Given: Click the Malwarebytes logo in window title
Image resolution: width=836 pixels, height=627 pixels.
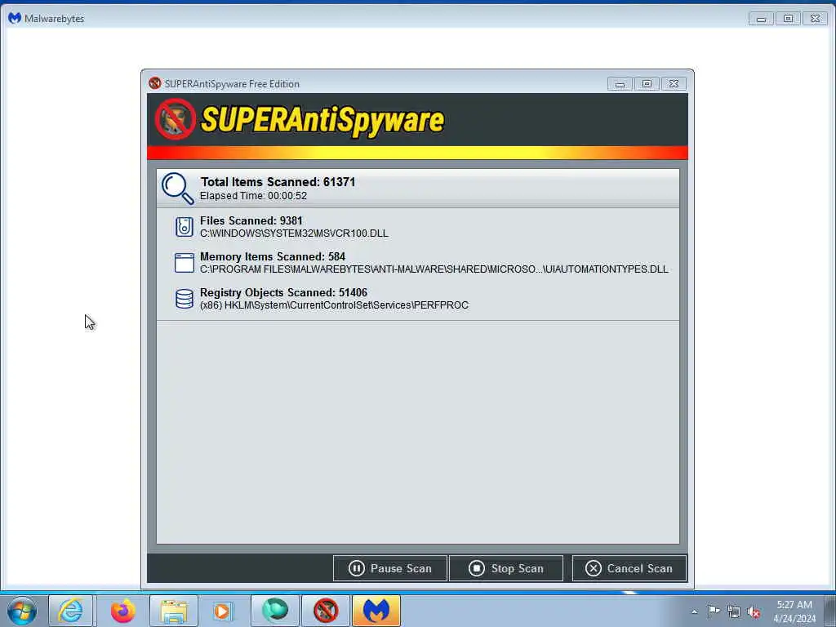Looking at the screenshot, I should point(15,18).
